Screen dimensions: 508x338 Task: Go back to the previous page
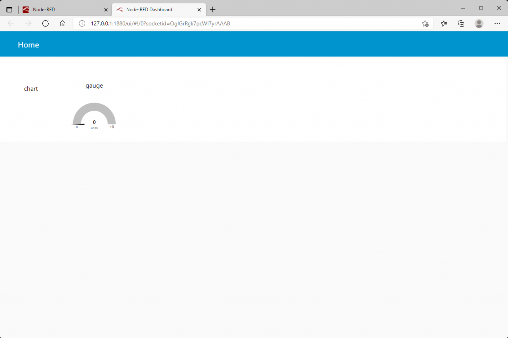pyautogui.click(x=11, y=24)
